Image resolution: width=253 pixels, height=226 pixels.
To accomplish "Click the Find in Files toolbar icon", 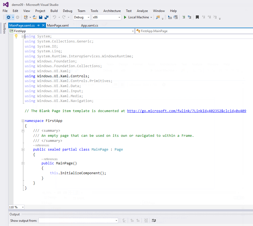I will (158, 17).
